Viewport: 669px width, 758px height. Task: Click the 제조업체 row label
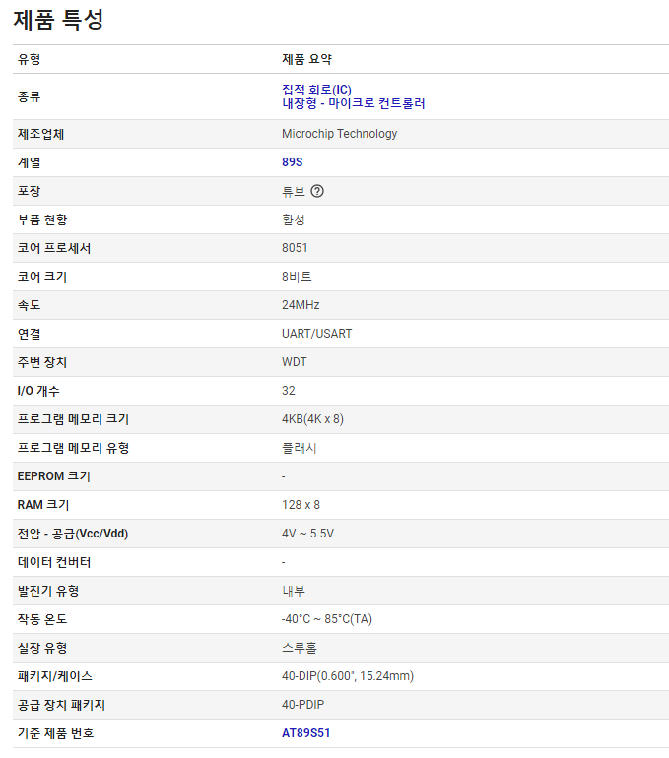click(40, 134)
